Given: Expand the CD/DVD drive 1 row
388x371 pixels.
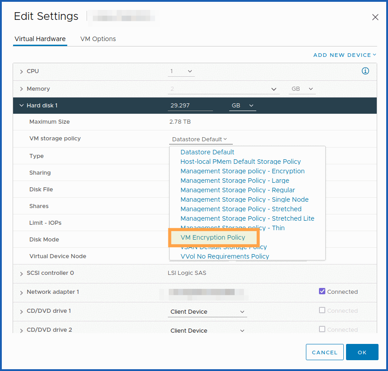Looking at the screenshot, I should click(x=21, y=311).
